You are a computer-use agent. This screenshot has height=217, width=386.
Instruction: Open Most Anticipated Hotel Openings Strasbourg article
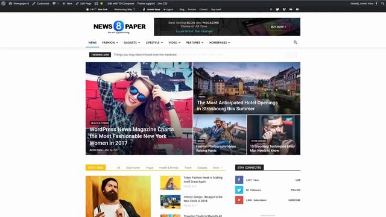pyautogui.click(x=237, y=105)
